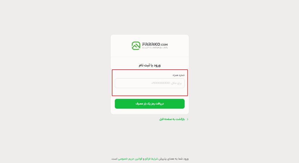This screenshot has width=299, height=163.
Task: Click the 'شماره همراه' field label
Action: (x=179, y=75)
